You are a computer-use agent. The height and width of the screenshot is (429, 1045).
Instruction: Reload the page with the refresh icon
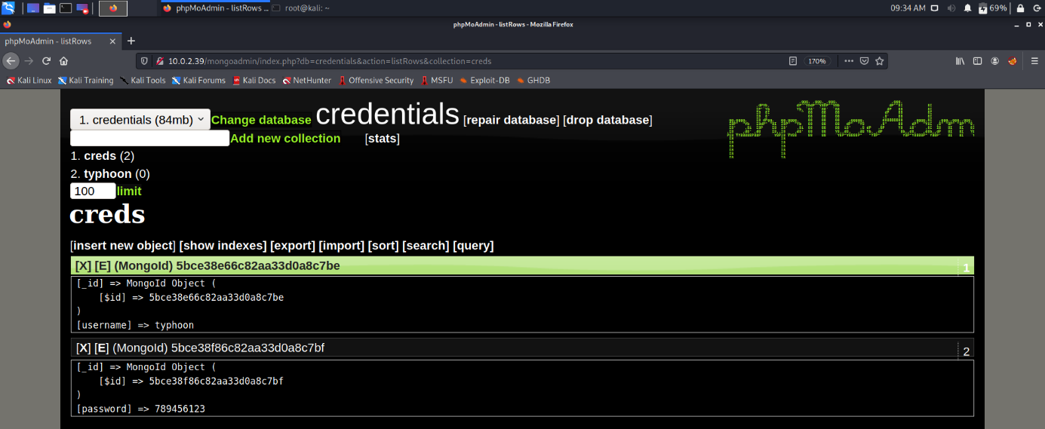(47, 61)
